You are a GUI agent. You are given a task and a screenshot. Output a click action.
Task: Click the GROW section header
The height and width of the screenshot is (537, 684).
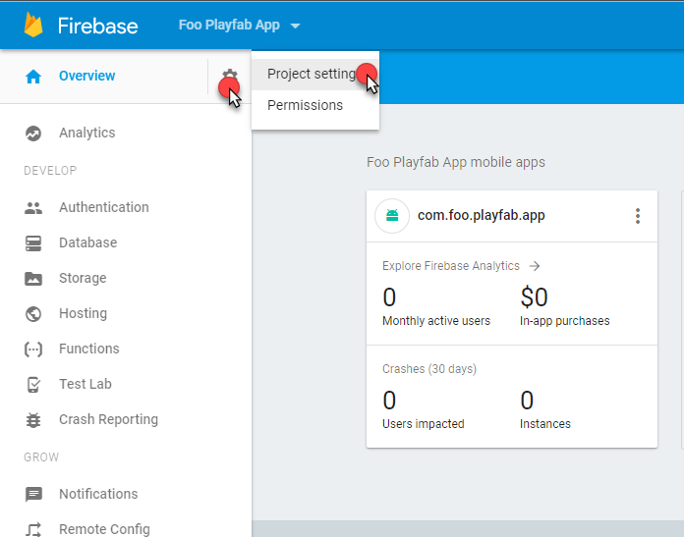point(41,457)
